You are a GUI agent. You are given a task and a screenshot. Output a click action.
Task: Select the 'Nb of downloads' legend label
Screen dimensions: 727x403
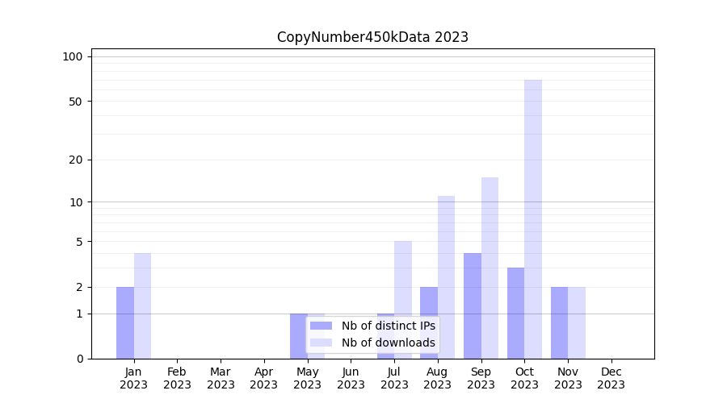(x=388, y=343)
